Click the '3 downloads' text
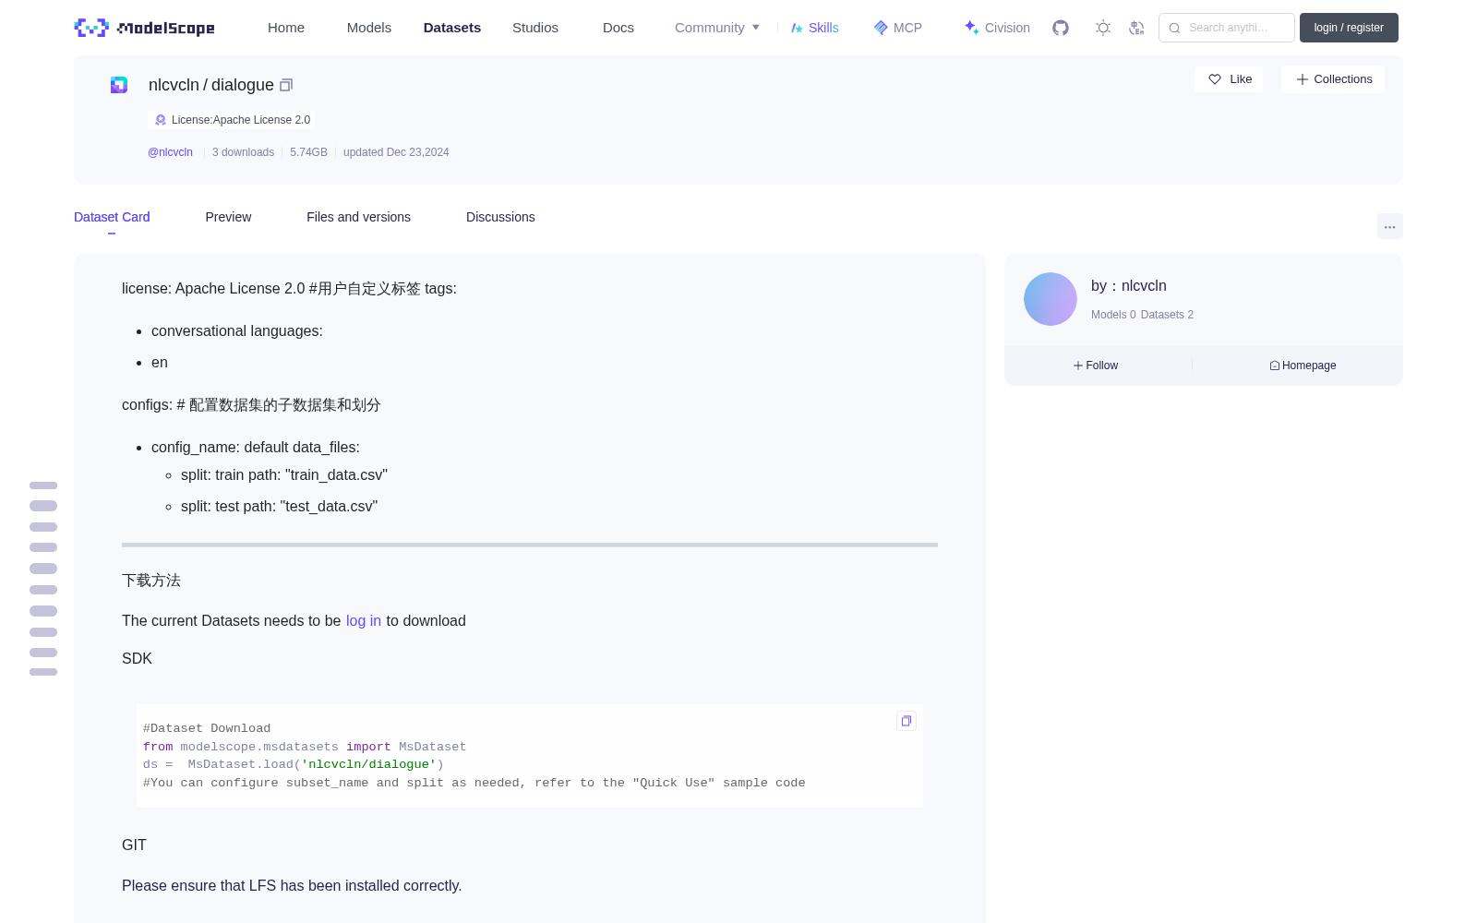This screenshot has width=1477, height=923. 243,152
